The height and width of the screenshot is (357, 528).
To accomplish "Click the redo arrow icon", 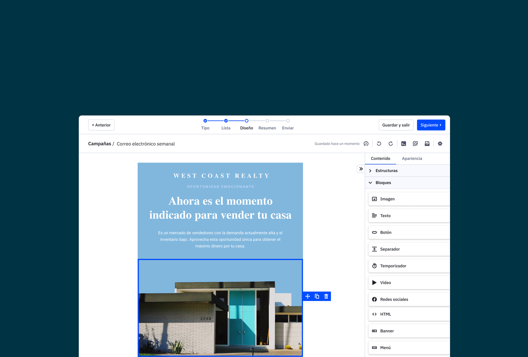I will click(x=391, y=144).
